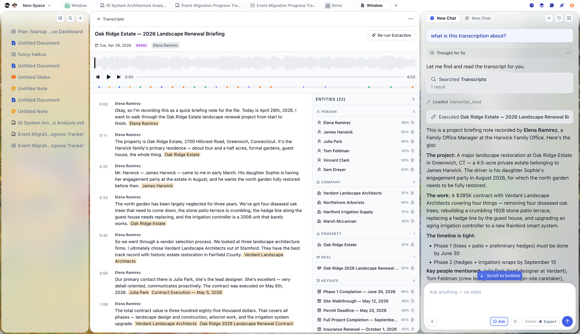The width and height of the screenshot is (580, 334).
Task: Open the New Space dropdown
Action: pyautogui.click(x=37, y=5)
